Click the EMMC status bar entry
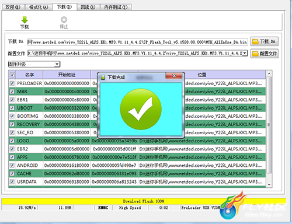Screen dimensions: 292x224 pyautogui.click(x=103, y=208)
